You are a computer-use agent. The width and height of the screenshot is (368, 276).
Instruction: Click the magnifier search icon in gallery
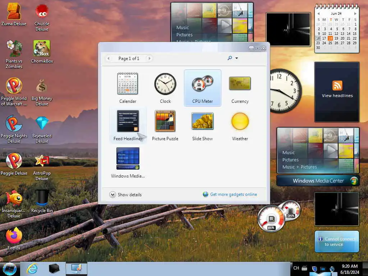tap(230, 58)
